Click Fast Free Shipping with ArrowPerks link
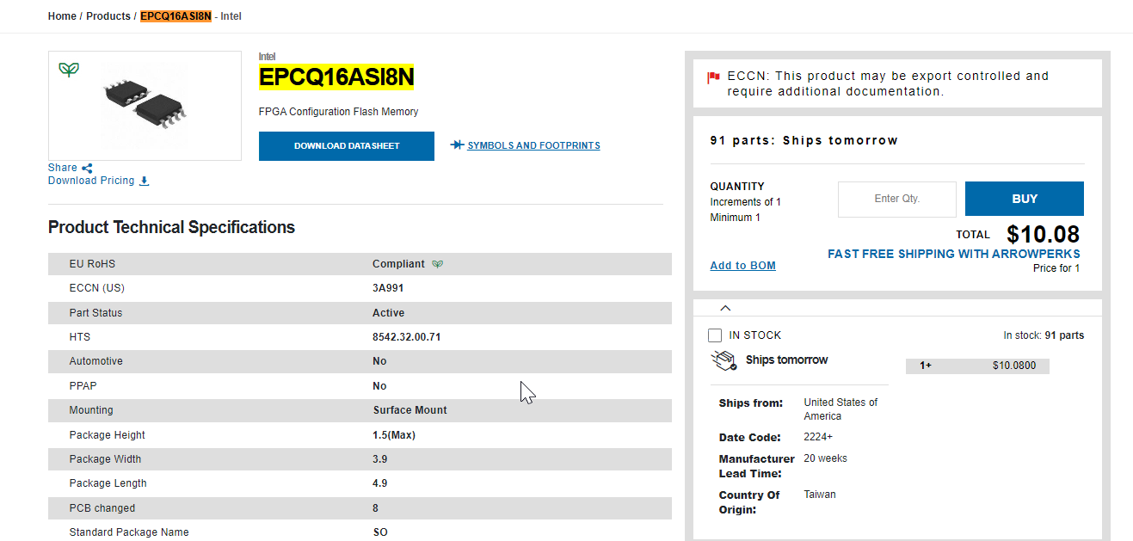 953,254
